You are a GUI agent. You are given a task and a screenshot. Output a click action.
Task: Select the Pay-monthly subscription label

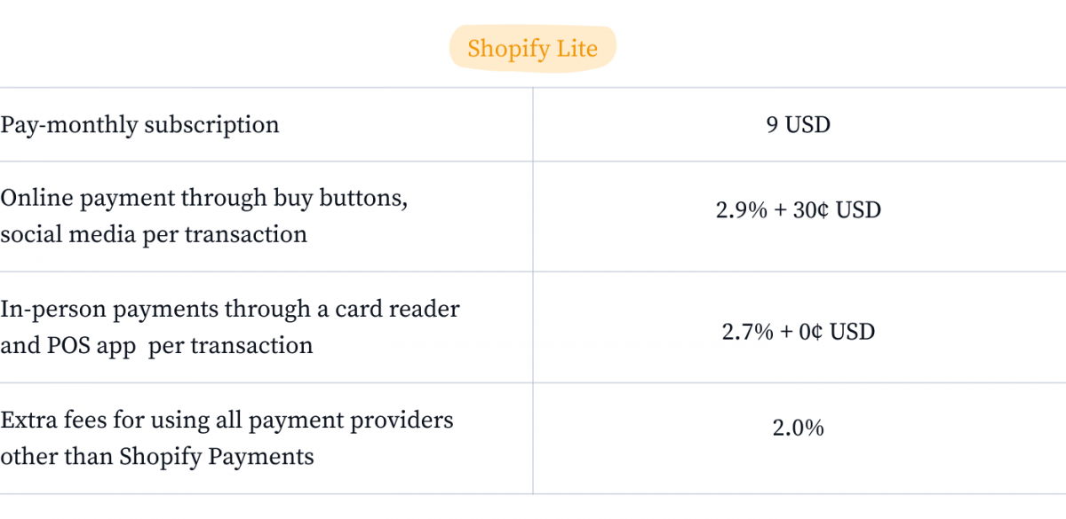[140, 125]
